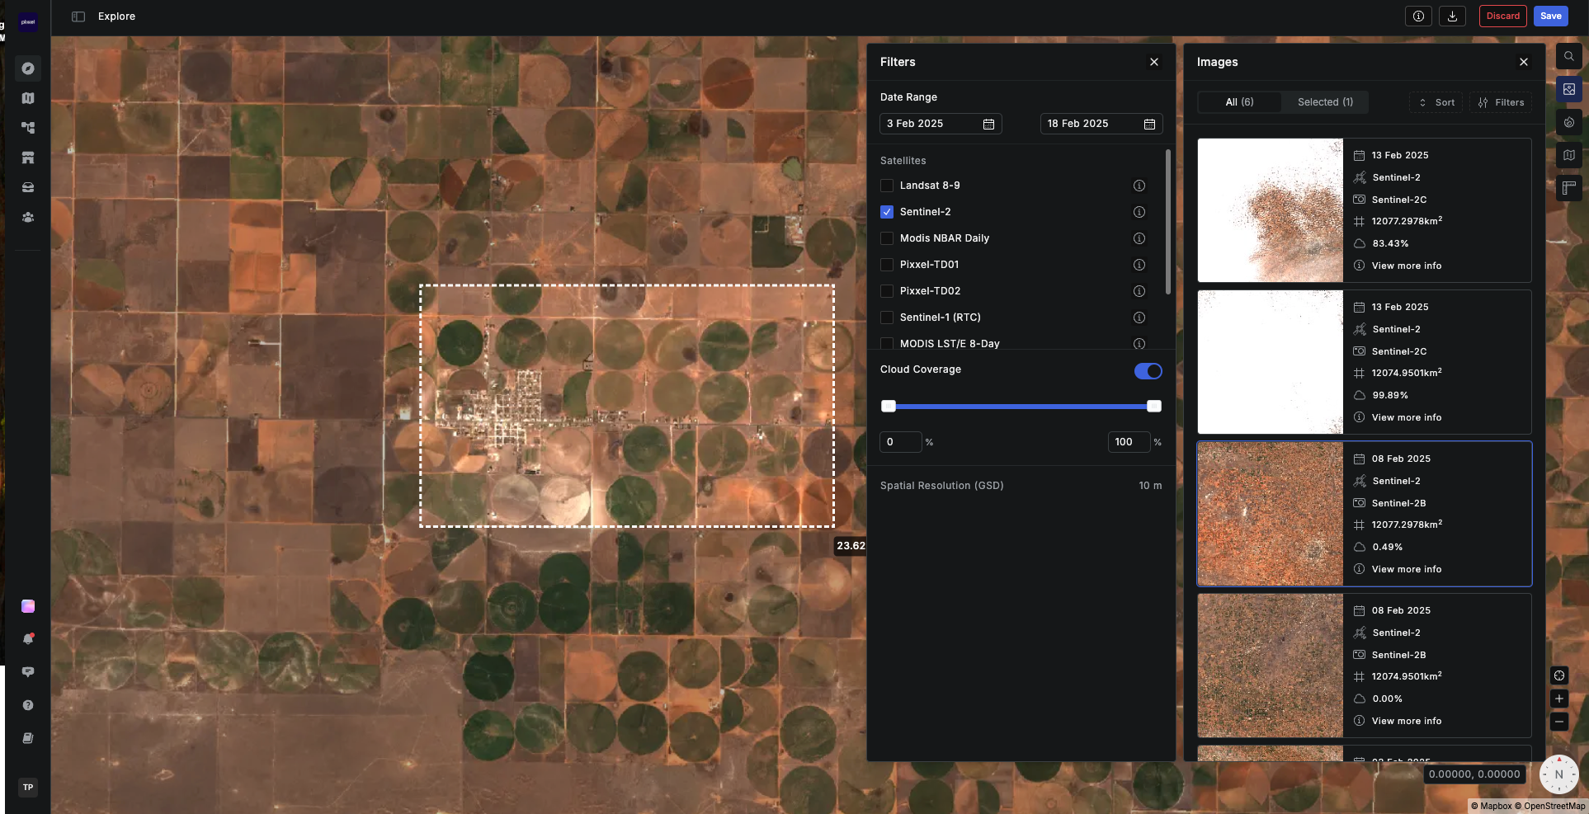This screenshot has width=1589, height=814.
Task: Switch to the Selected (1) tab
Action: coord(1325,102)
